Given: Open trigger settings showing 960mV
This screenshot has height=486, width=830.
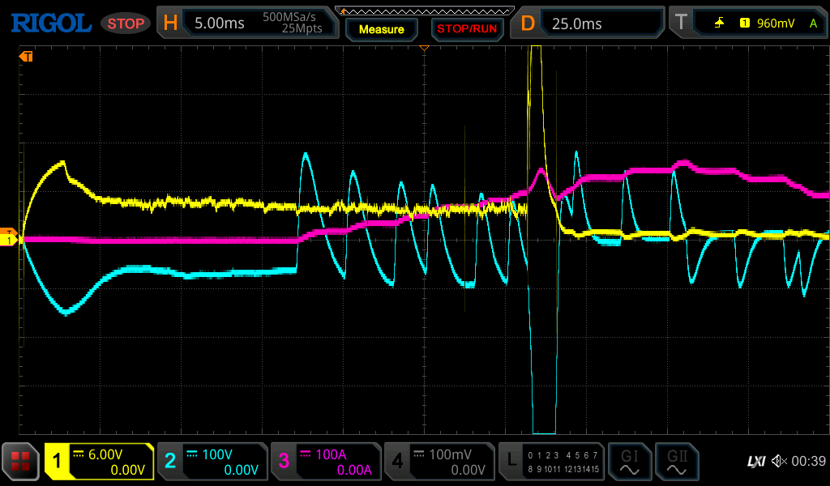Looking at the screenshot, I should [747, 23].
